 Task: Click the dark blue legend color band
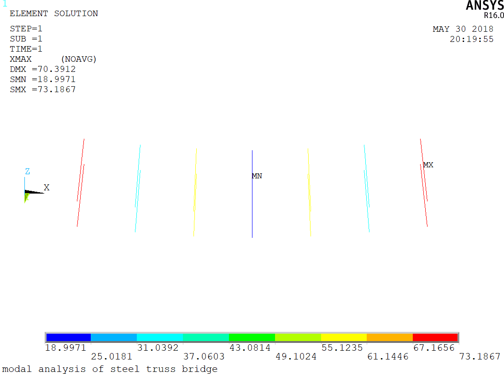69,337
